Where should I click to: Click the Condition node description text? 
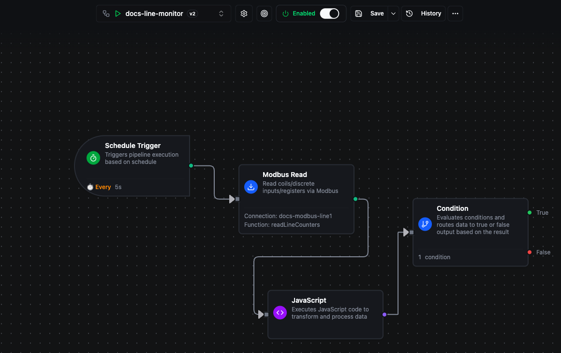[473, 224]
